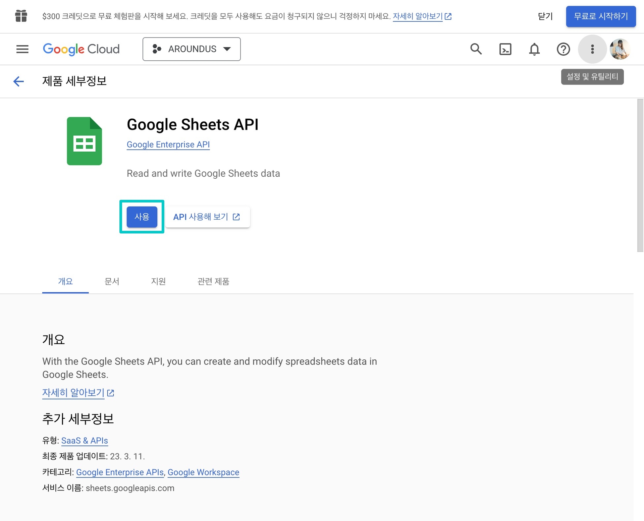Click the gift icon in banner
Image resolution: width=644 pixels, height=521 pixels.
click(21, 16)
